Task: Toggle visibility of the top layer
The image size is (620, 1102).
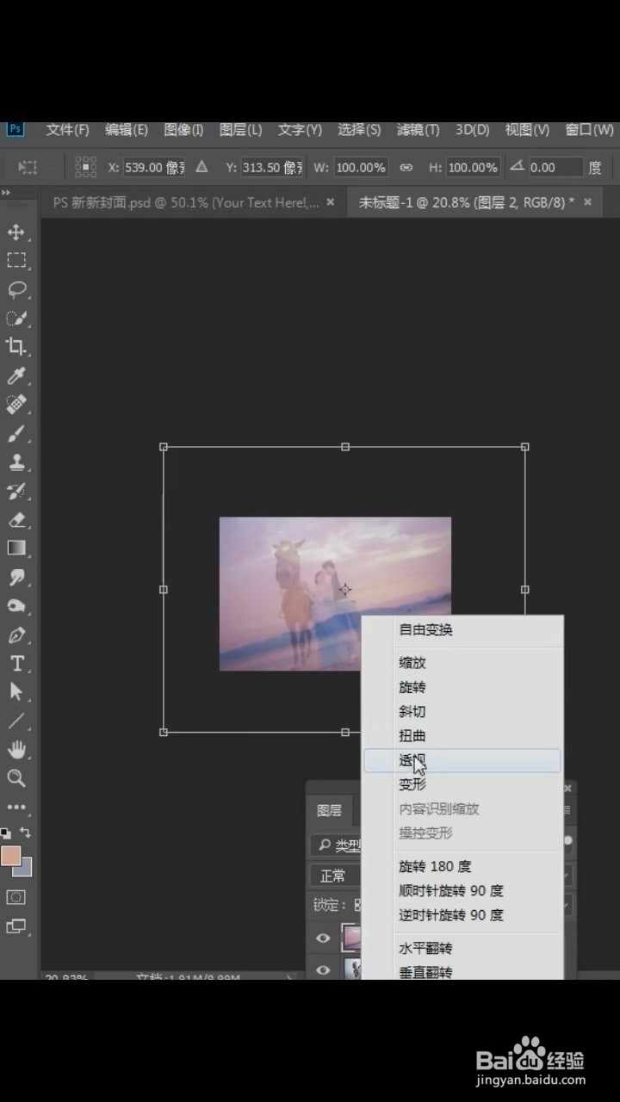Action: (x=323, y=938)
